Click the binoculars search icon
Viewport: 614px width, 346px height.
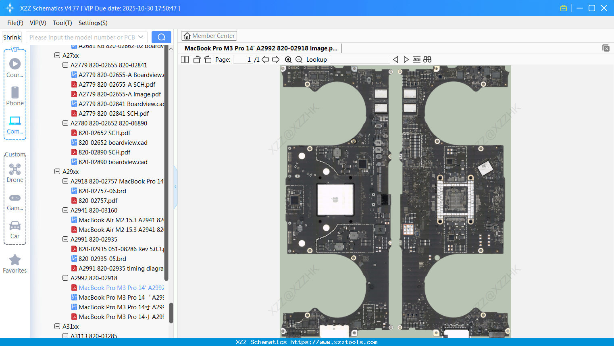coord(427,60)
